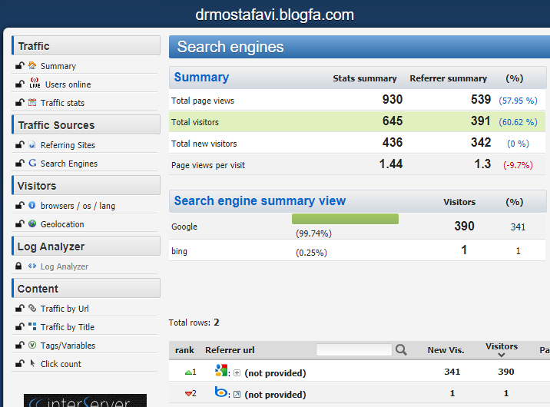Image resolution: width=550 pixels, height=407 pixels.
Task: Click the Traffic stats calendar icon
Action: pyautogui.click(x=33, y=102)
